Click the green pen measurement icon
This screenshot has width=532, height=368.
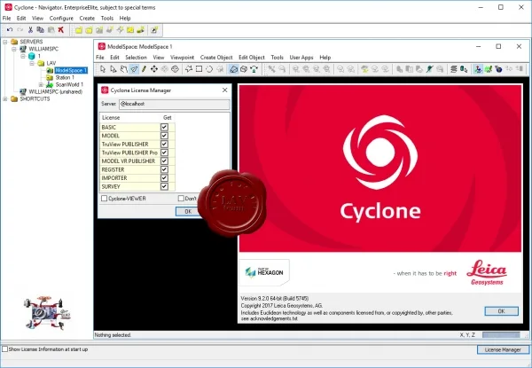click(x=429, y=69)
